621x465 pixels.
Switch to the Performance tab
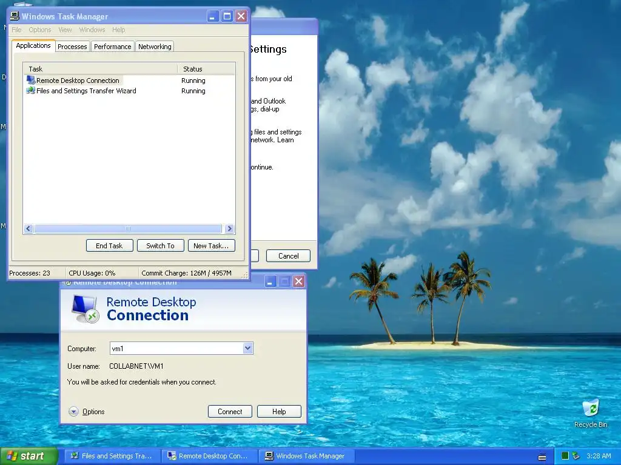click(112, 46)
